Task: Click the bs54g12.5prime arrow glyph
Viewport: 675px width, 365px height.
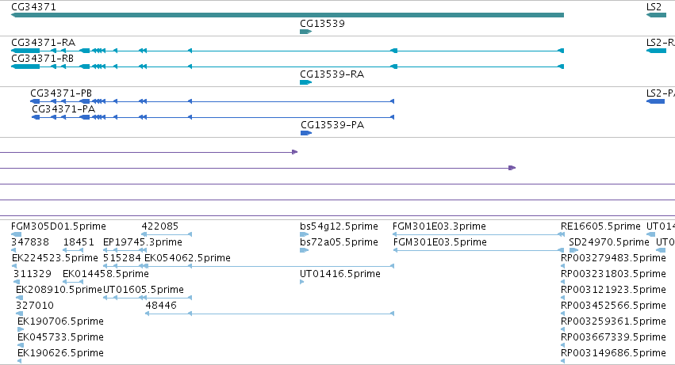Action: [x=305, y=234]
